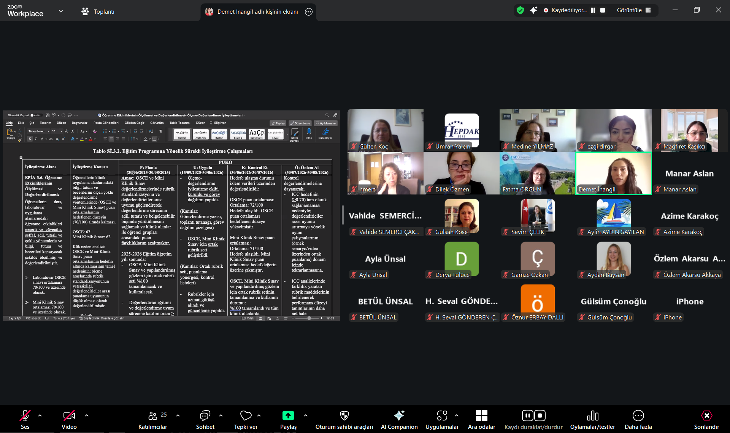Toggle bold K button in Word
Screen dimensions: 730x433
click(30, 139)
